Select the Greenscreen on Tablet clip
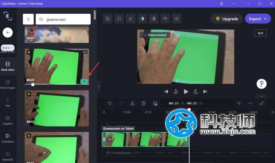Screen dimensions: 275x163 click(145, 139)
